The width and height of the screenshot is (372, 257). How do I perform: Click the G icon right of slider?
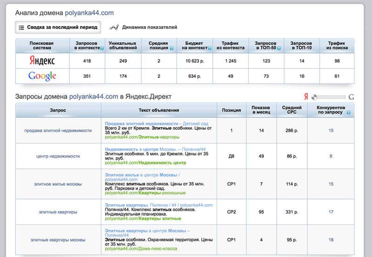coord(351,97)
